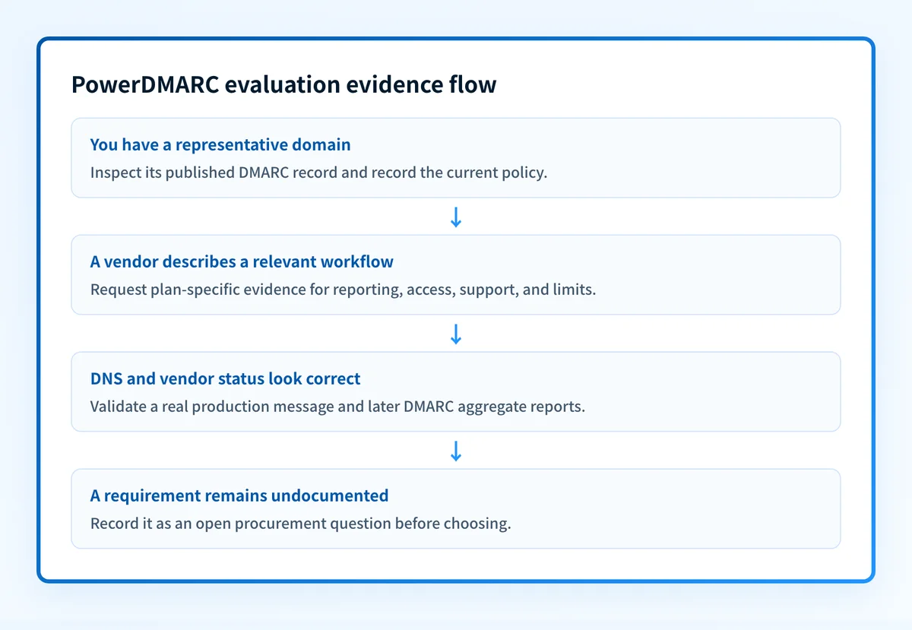Click 'Request plan-specific evidence for reporting, access, support, and limits.'

point(343,290)
